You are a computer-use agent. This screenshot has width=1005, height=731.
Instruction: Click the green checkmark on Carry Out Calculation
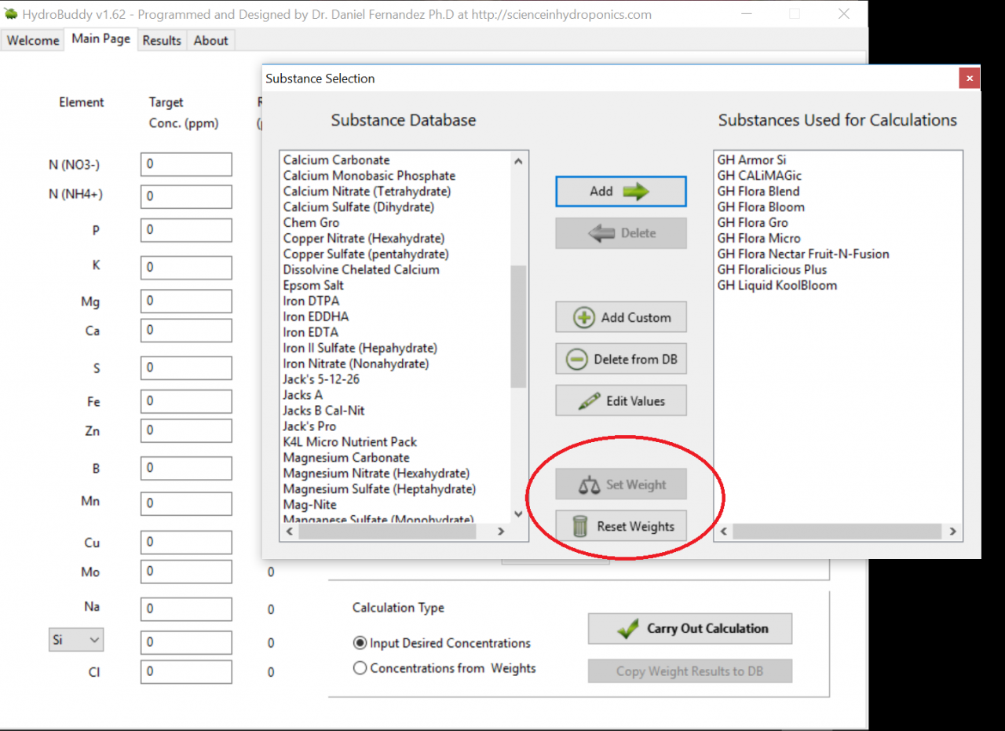point(628,629)
